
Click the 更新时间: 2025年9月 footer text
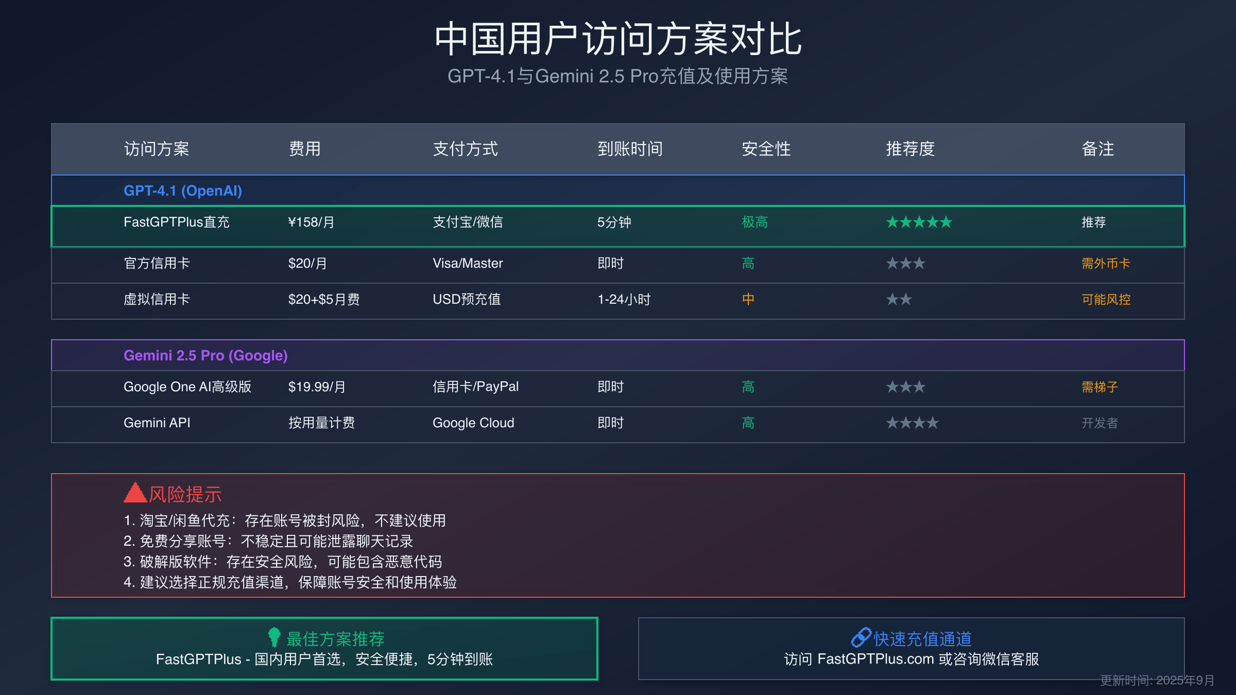click(x=1158, y=681)
